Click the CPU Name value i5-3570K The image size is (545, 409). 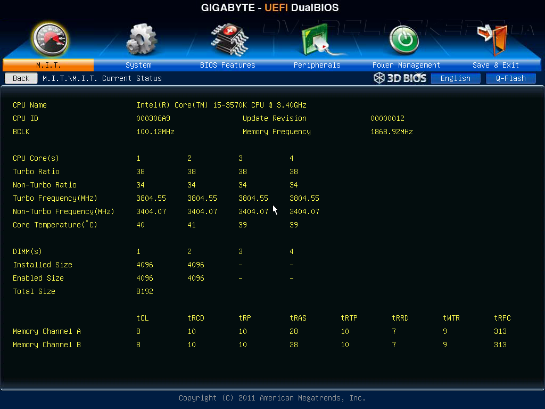(x=221, y=105)
